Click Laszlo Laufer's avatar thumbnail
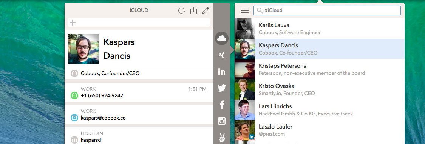 (x=245, y=130)
